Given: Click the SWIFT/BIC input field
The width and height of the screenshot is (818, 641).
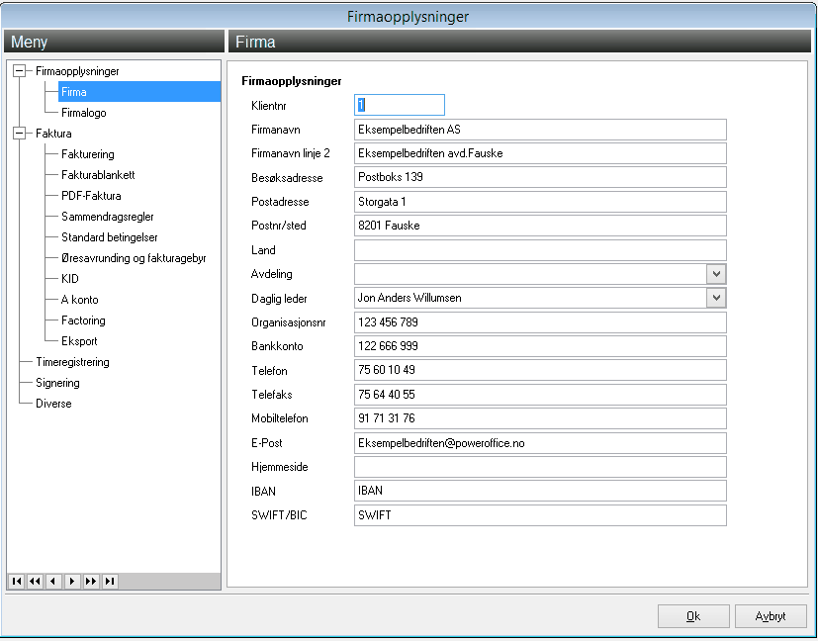Looking at the screenshot, I should click(x=540, y=515).
